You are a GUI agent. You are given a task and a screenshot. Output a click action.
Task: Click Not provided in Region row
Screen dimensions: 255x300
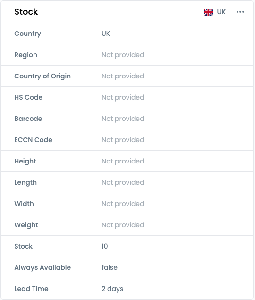pos(123,55)
